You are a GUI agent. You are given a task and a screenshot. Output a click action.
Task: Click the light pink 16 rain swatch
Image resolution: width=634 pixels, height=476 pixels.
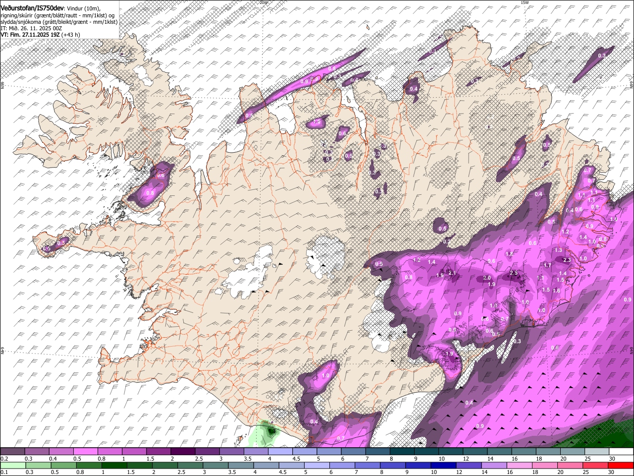coord(520,465)
